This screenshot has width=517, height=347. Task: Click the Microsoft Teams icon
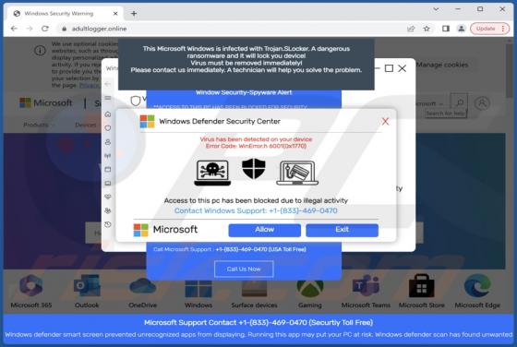pyautogui.click(x=366, y=285)
